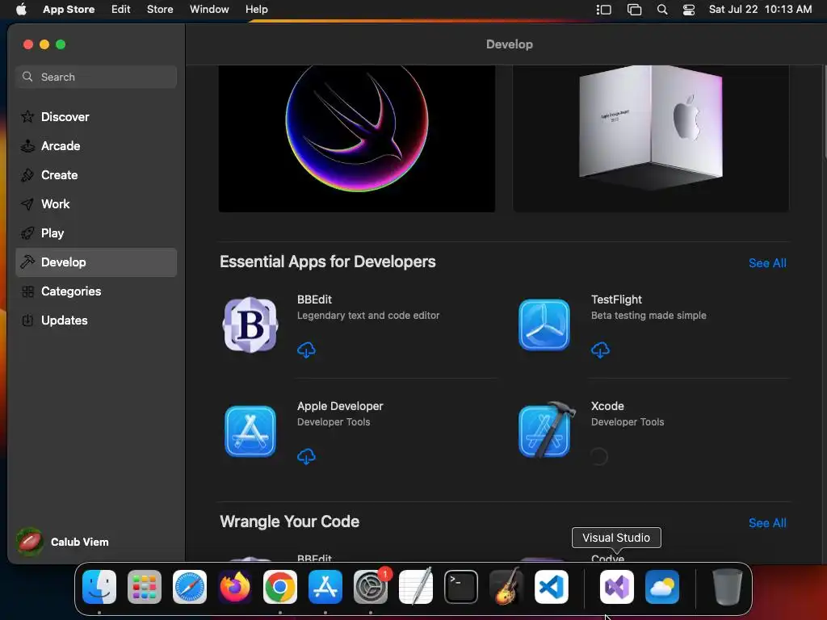This screenshot has height=620, width=827.
Task: Open Control Center in the menu bar
Action: click(x=689, y=10)
